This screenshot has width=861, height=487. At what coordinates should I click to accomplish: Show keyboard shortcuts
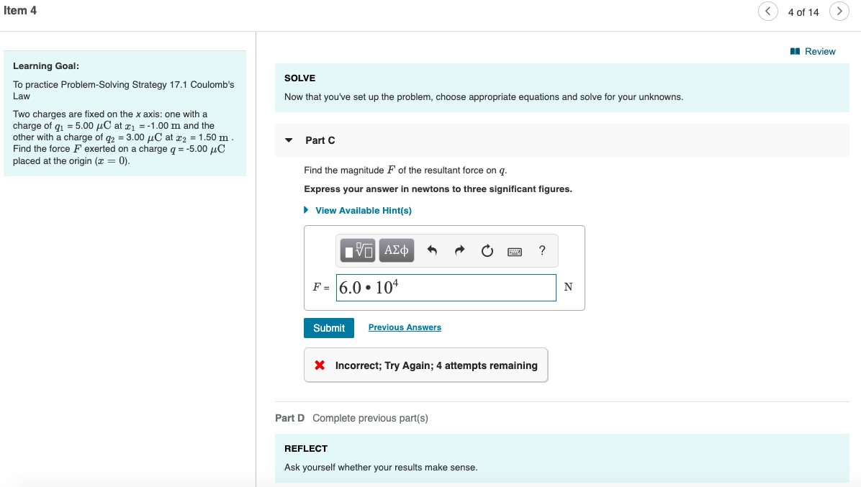point(515,251)
